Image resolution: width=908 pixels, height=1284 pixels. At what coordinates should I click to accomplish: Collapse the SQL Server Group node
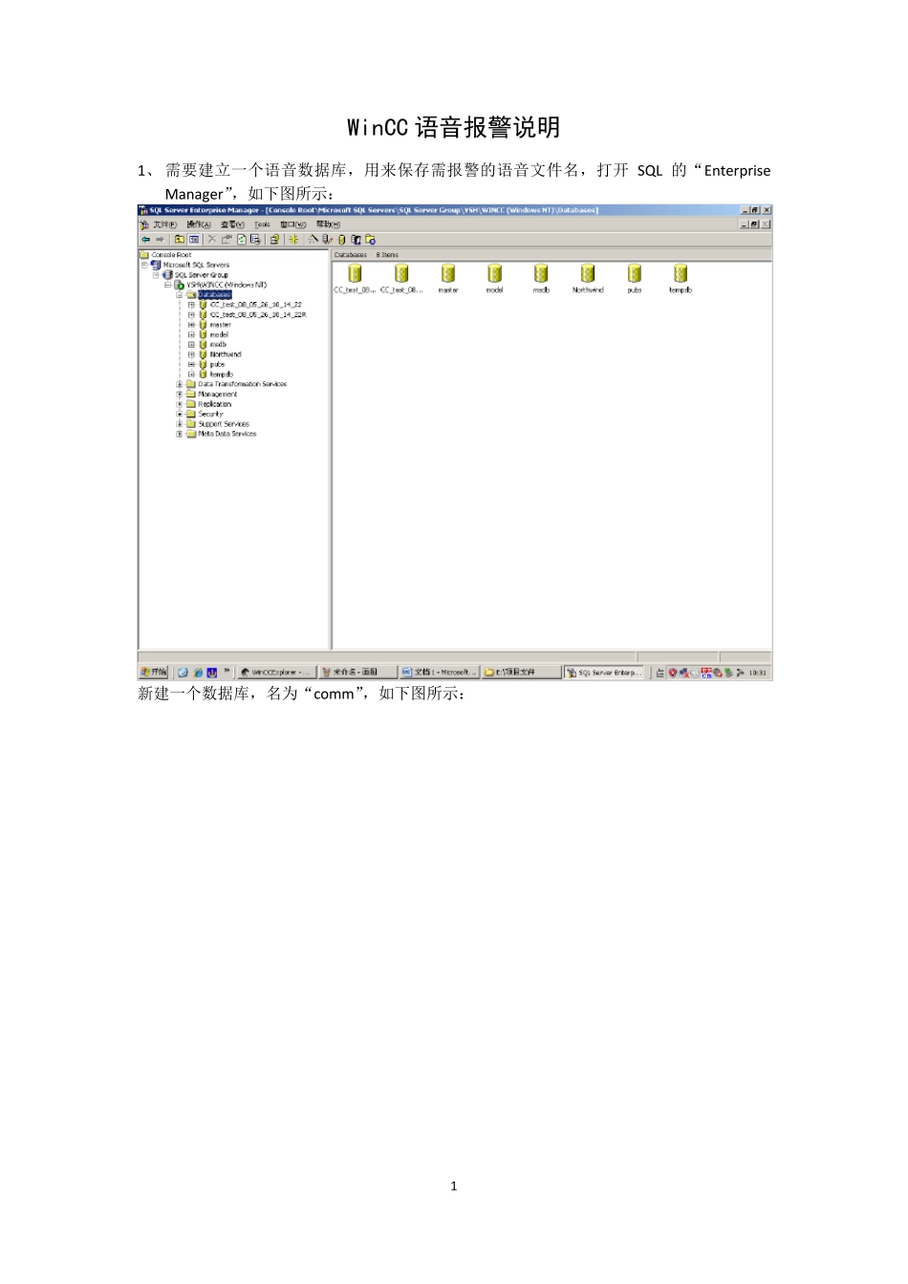point(157,275)
